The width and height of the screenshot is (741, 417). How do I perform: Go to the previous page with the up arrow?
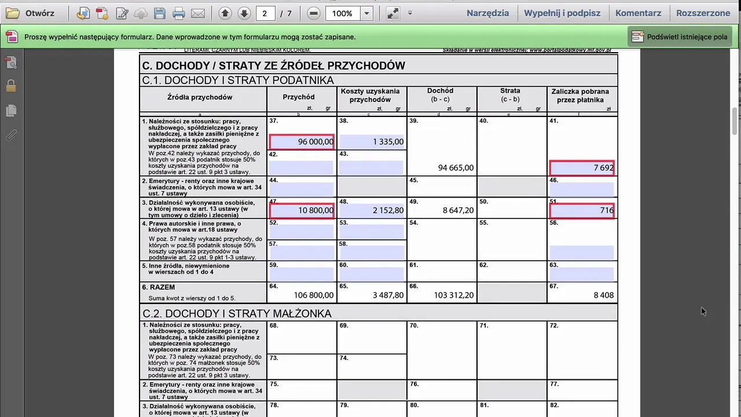tap(225, 13)
